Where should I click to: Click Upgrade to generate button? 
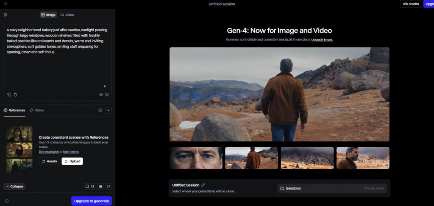coord(92,201)
